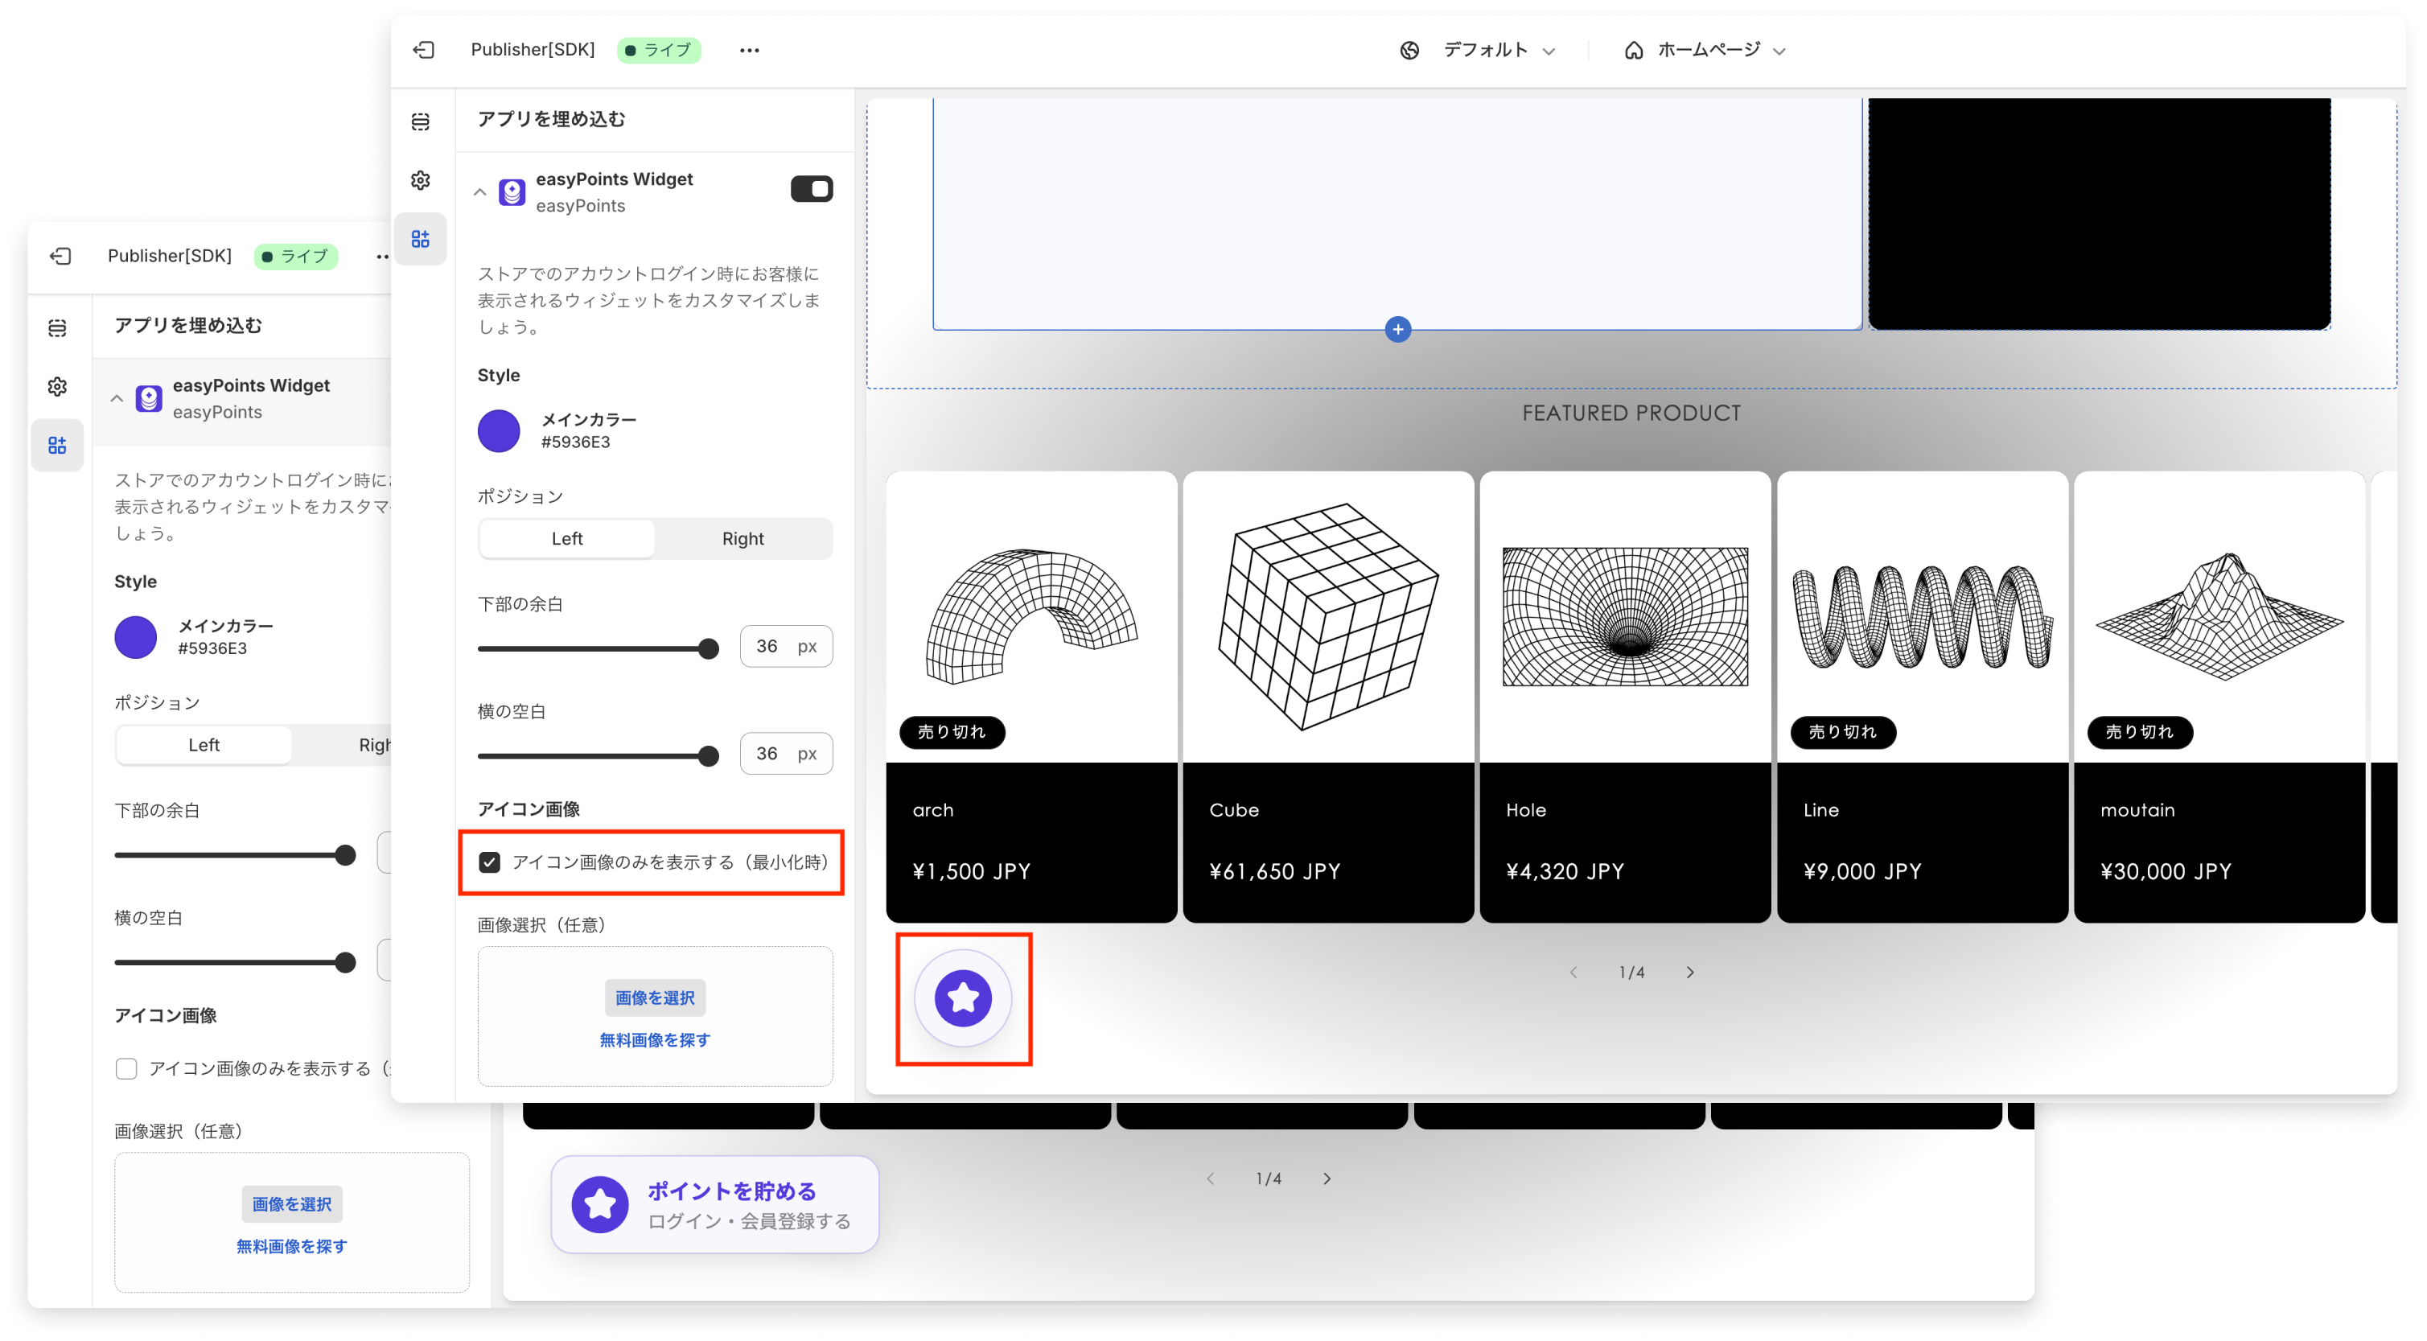
Task: Click the 下部の余白 px input field
Action: pos(768,647)
